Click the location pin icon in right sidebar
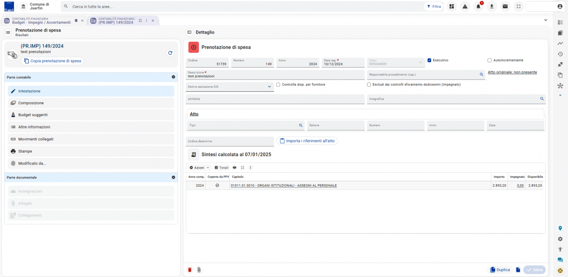Viewport: 568px width, 277px height. click(x=560, y=228)
